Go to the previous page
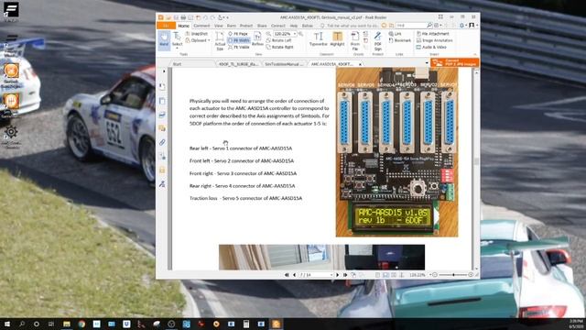 coord(294,275)
